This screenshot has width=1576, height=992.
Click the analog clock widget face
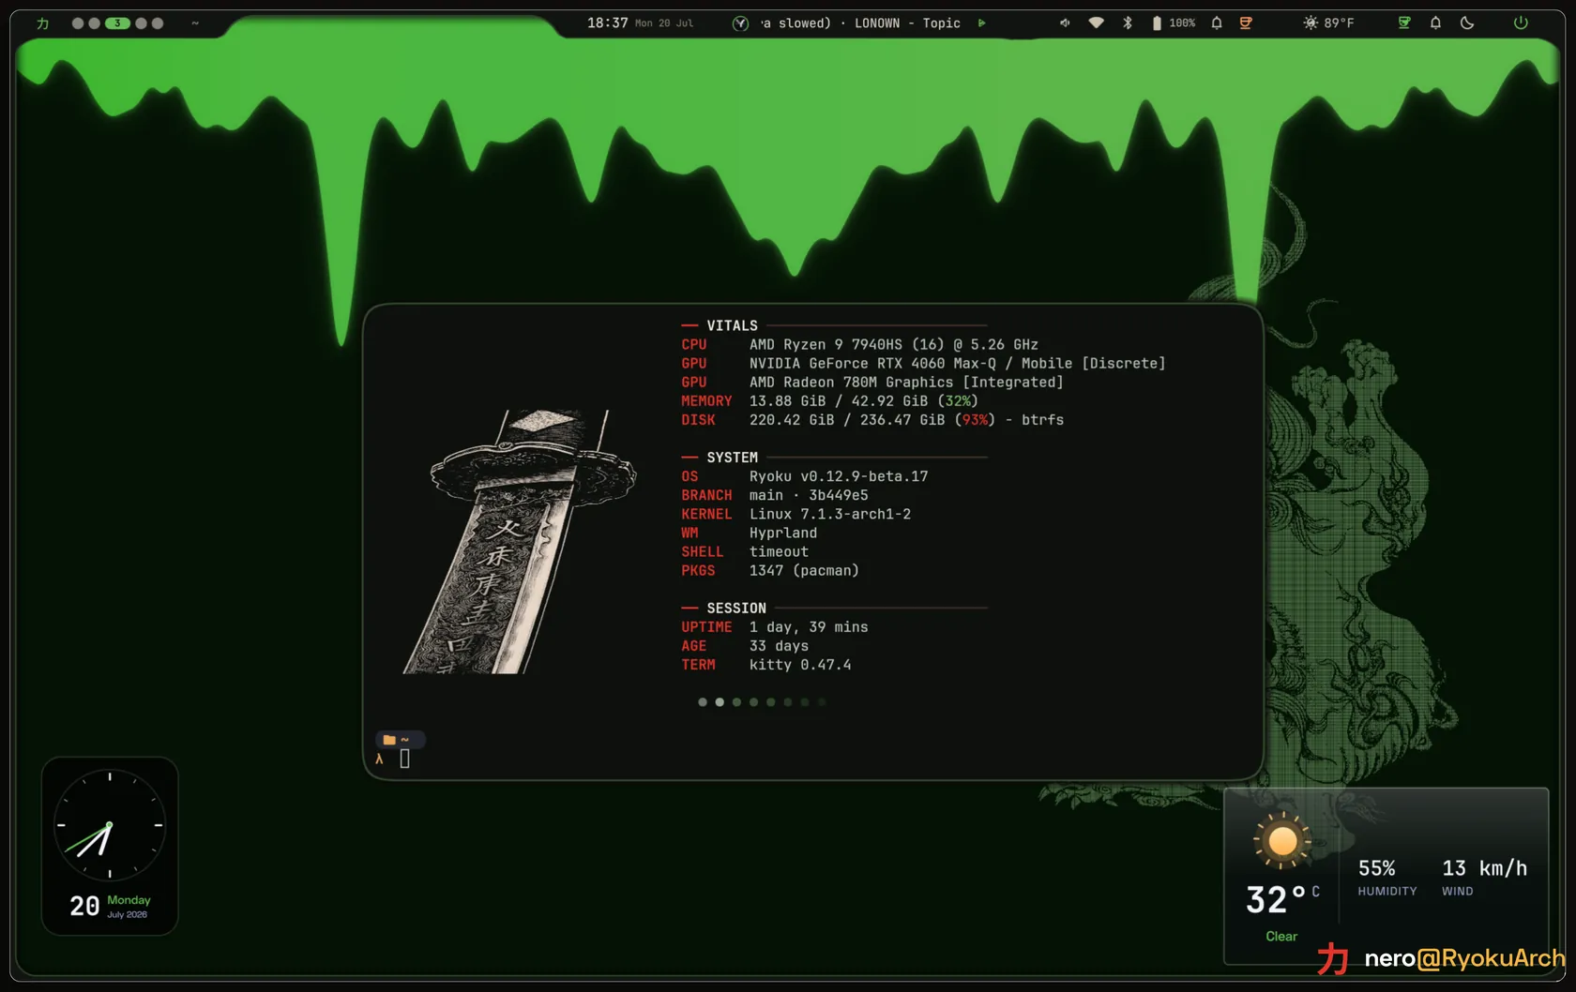pyautogui.click(x=110, y=825)
